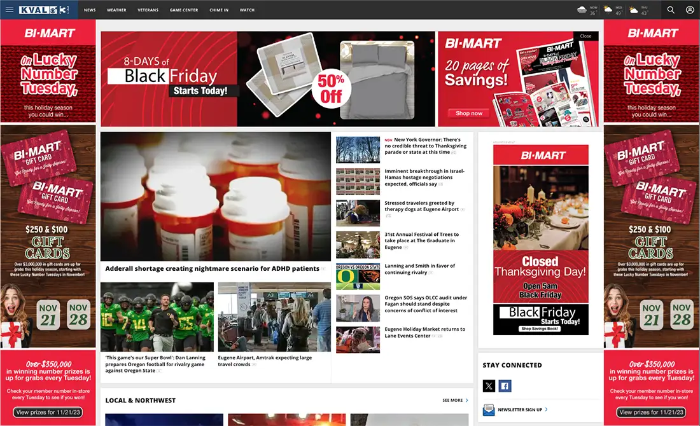Image resolution: width=700 pixels, height=426 pixels.
Task: Open Dan Lanning Super Bowl story headline
Action: (x=155, y=364)
